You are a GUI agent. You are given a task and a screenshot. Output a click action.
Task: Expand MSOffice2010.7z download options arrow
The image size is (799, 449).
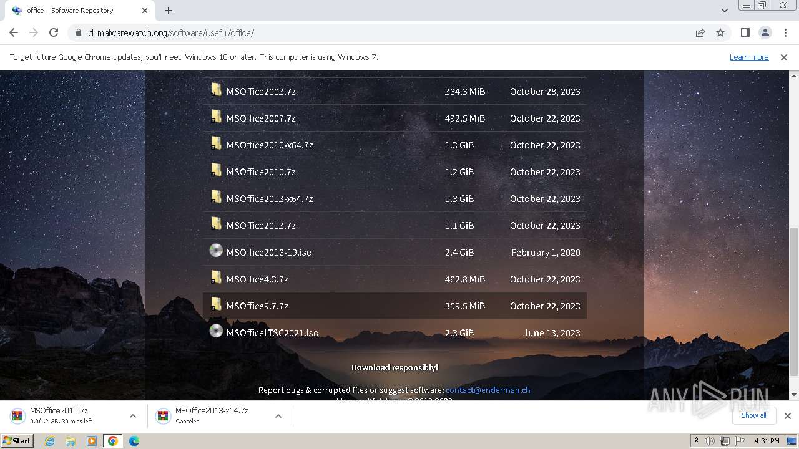tap(133, 416)
